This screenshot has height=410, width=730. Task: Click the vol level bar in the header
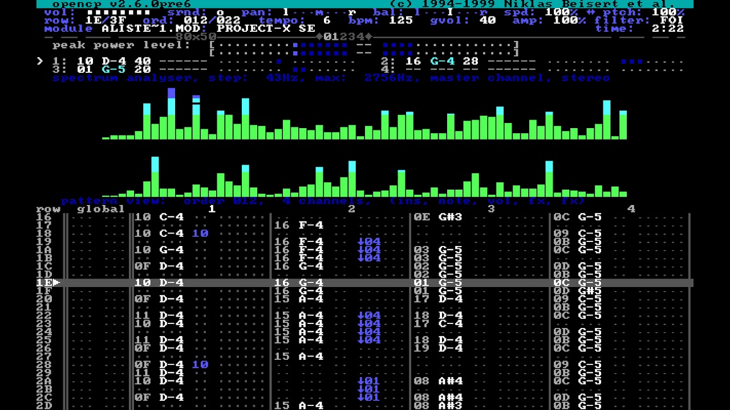[119, 13]
